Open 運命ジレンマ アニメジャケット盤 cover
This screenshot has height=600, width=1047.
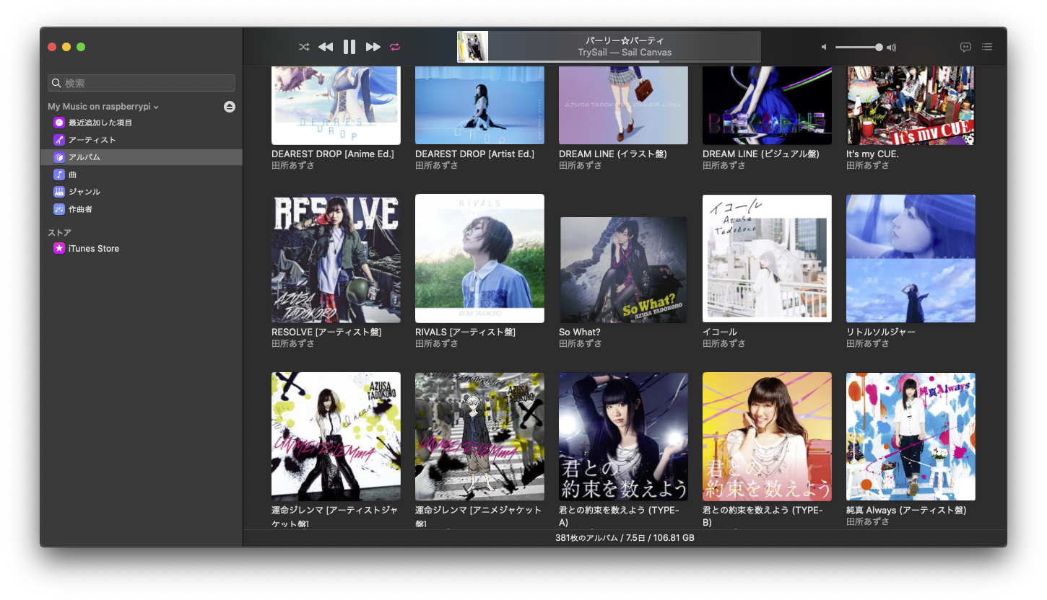click(x=479, y=436)
